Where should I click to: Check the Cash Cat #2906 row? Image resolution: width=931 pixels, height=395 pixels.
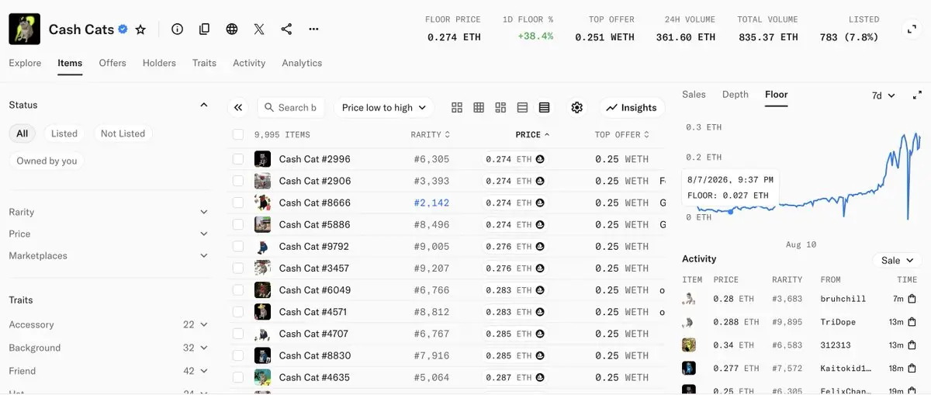coord(238,181)
